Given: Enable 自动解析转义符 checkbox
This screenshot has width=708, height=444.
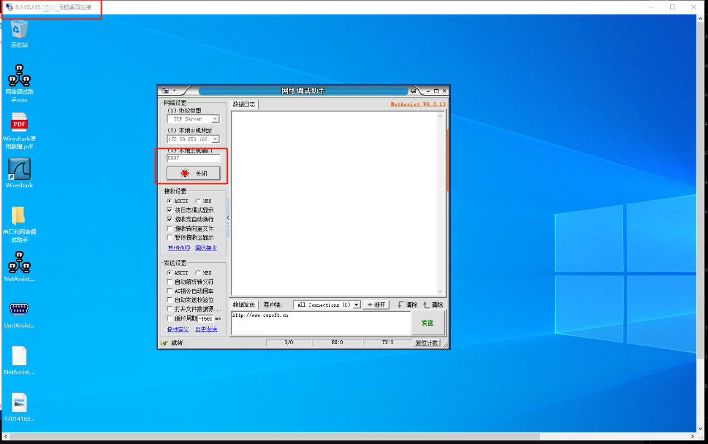Looking at the screenshot, I should coord(170,282).
